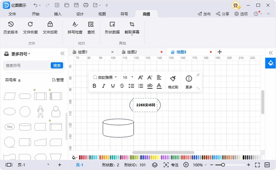The width and height of the screenshot is (276, 170).
Task: Click the 更多 icon in floating toolbar
Action: [x=189, y=81]
